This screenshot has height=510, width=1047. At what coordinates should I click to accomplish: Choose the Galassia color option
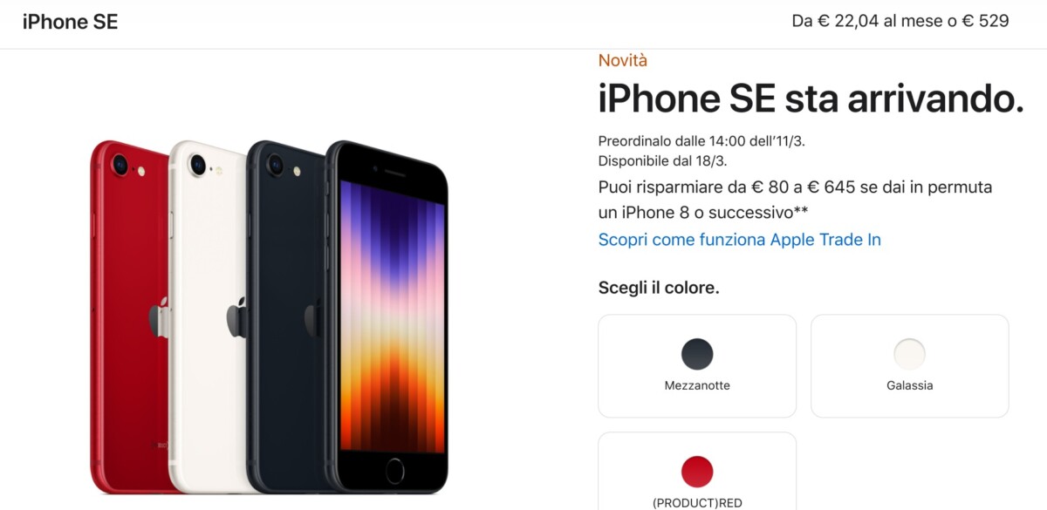click(910, 366)
